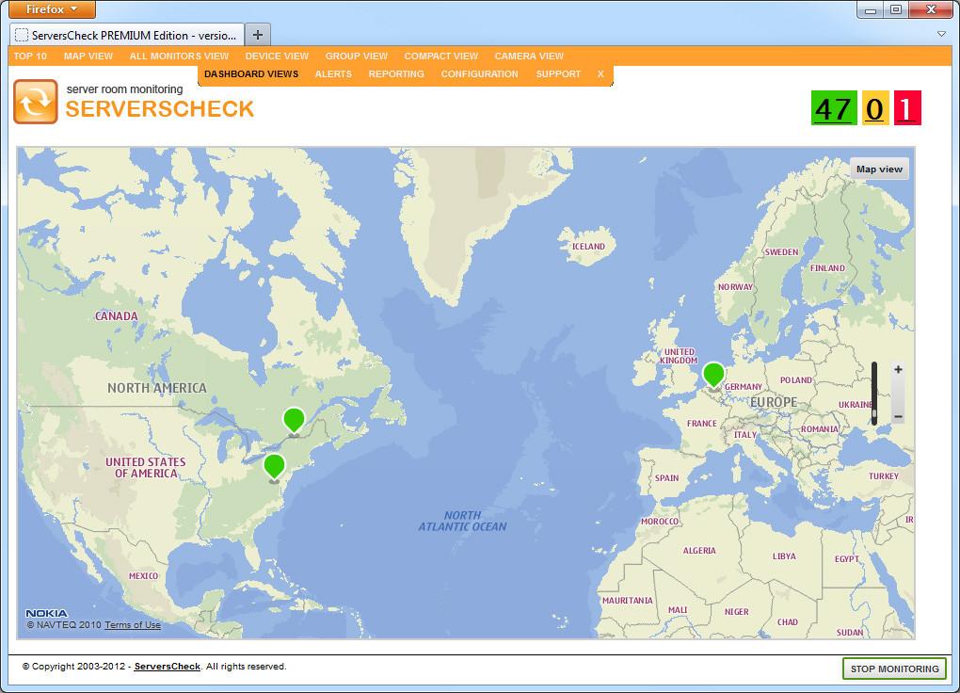The image size is (960, 693).
Task: Open the CONFIGURATION menu
Action: (479, 74)
